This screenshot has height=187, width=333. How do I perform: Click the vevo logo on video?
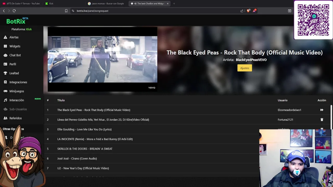(x=152, y=88)
